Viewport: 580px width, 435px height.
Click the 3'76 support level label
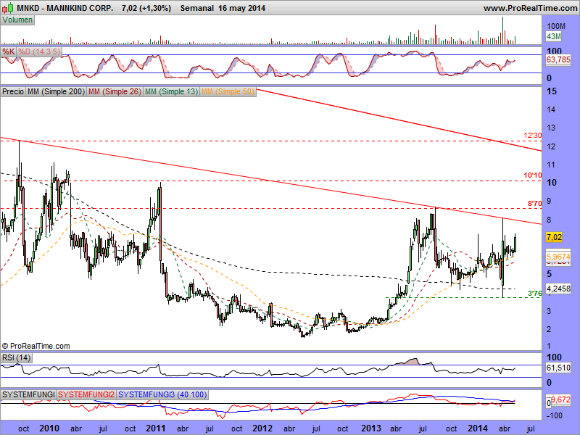coord(534,294)
